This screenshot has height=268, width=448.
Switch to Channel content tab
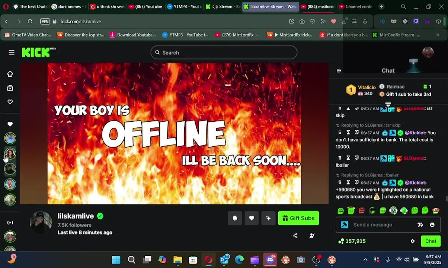(356, 7)
